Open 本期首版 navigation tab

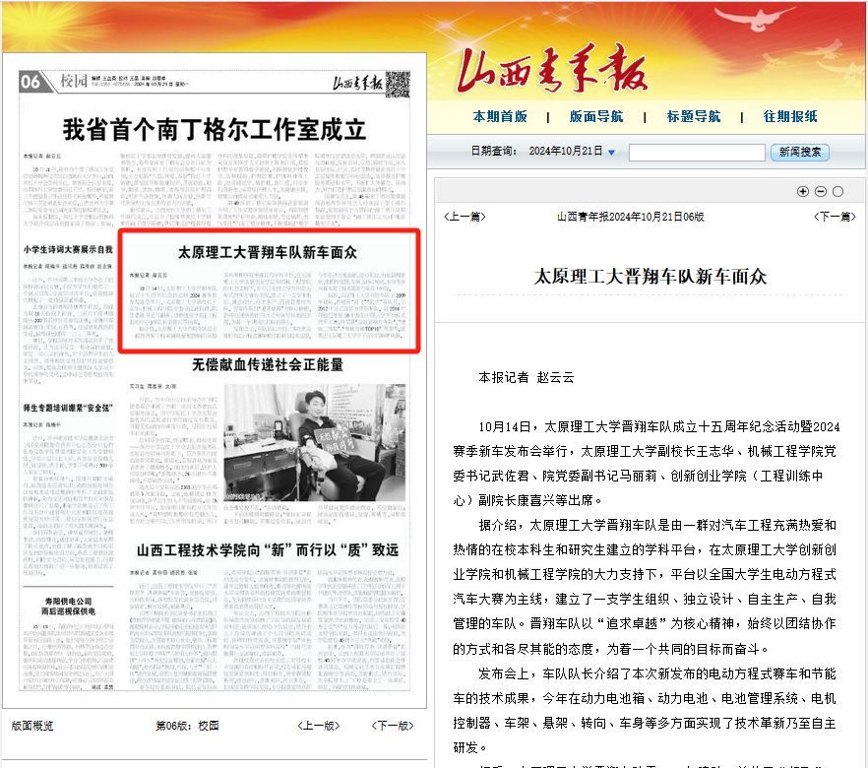(x=500, y=116)
